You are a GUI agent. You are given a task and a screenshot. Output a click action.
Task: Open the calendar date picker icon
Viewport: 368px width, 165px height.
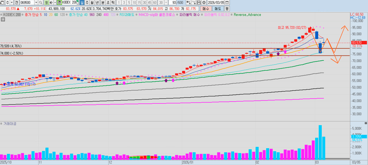227,2
